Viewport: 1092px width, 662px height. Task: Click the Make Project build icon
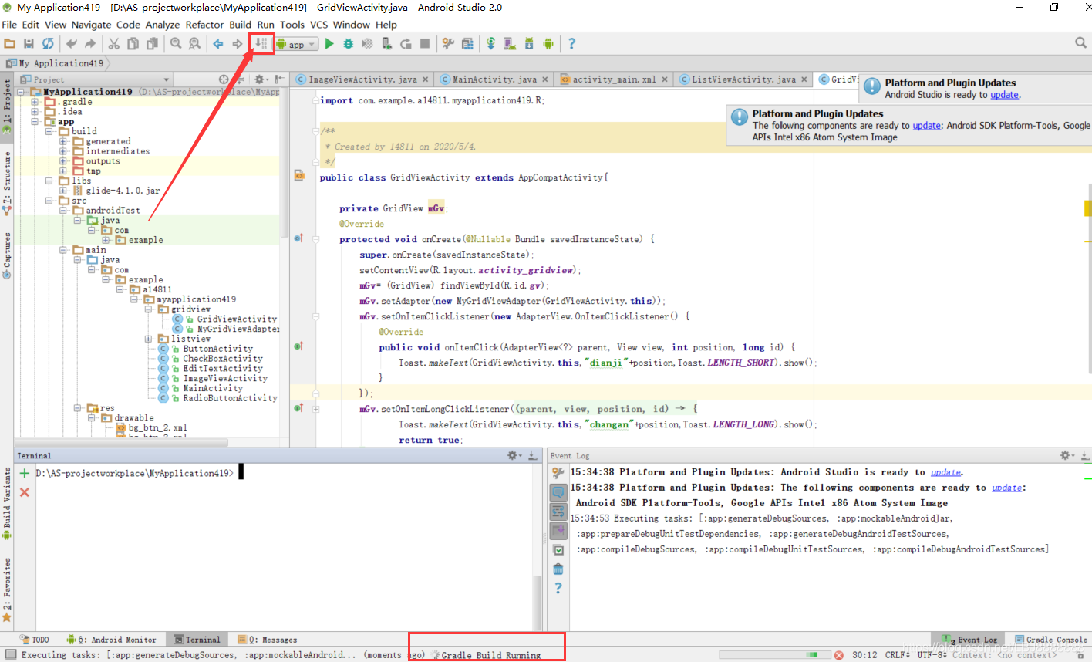(x=261, y=44)
